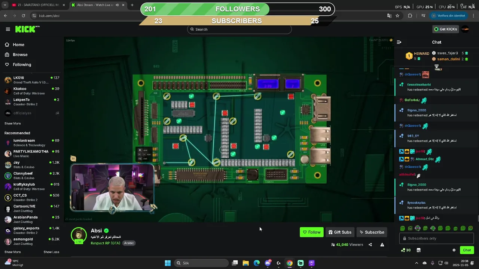Viewport: 479px width, 269px height.
Task: Open LakpesTo channel in sidebar
Action: click(31, 102)
